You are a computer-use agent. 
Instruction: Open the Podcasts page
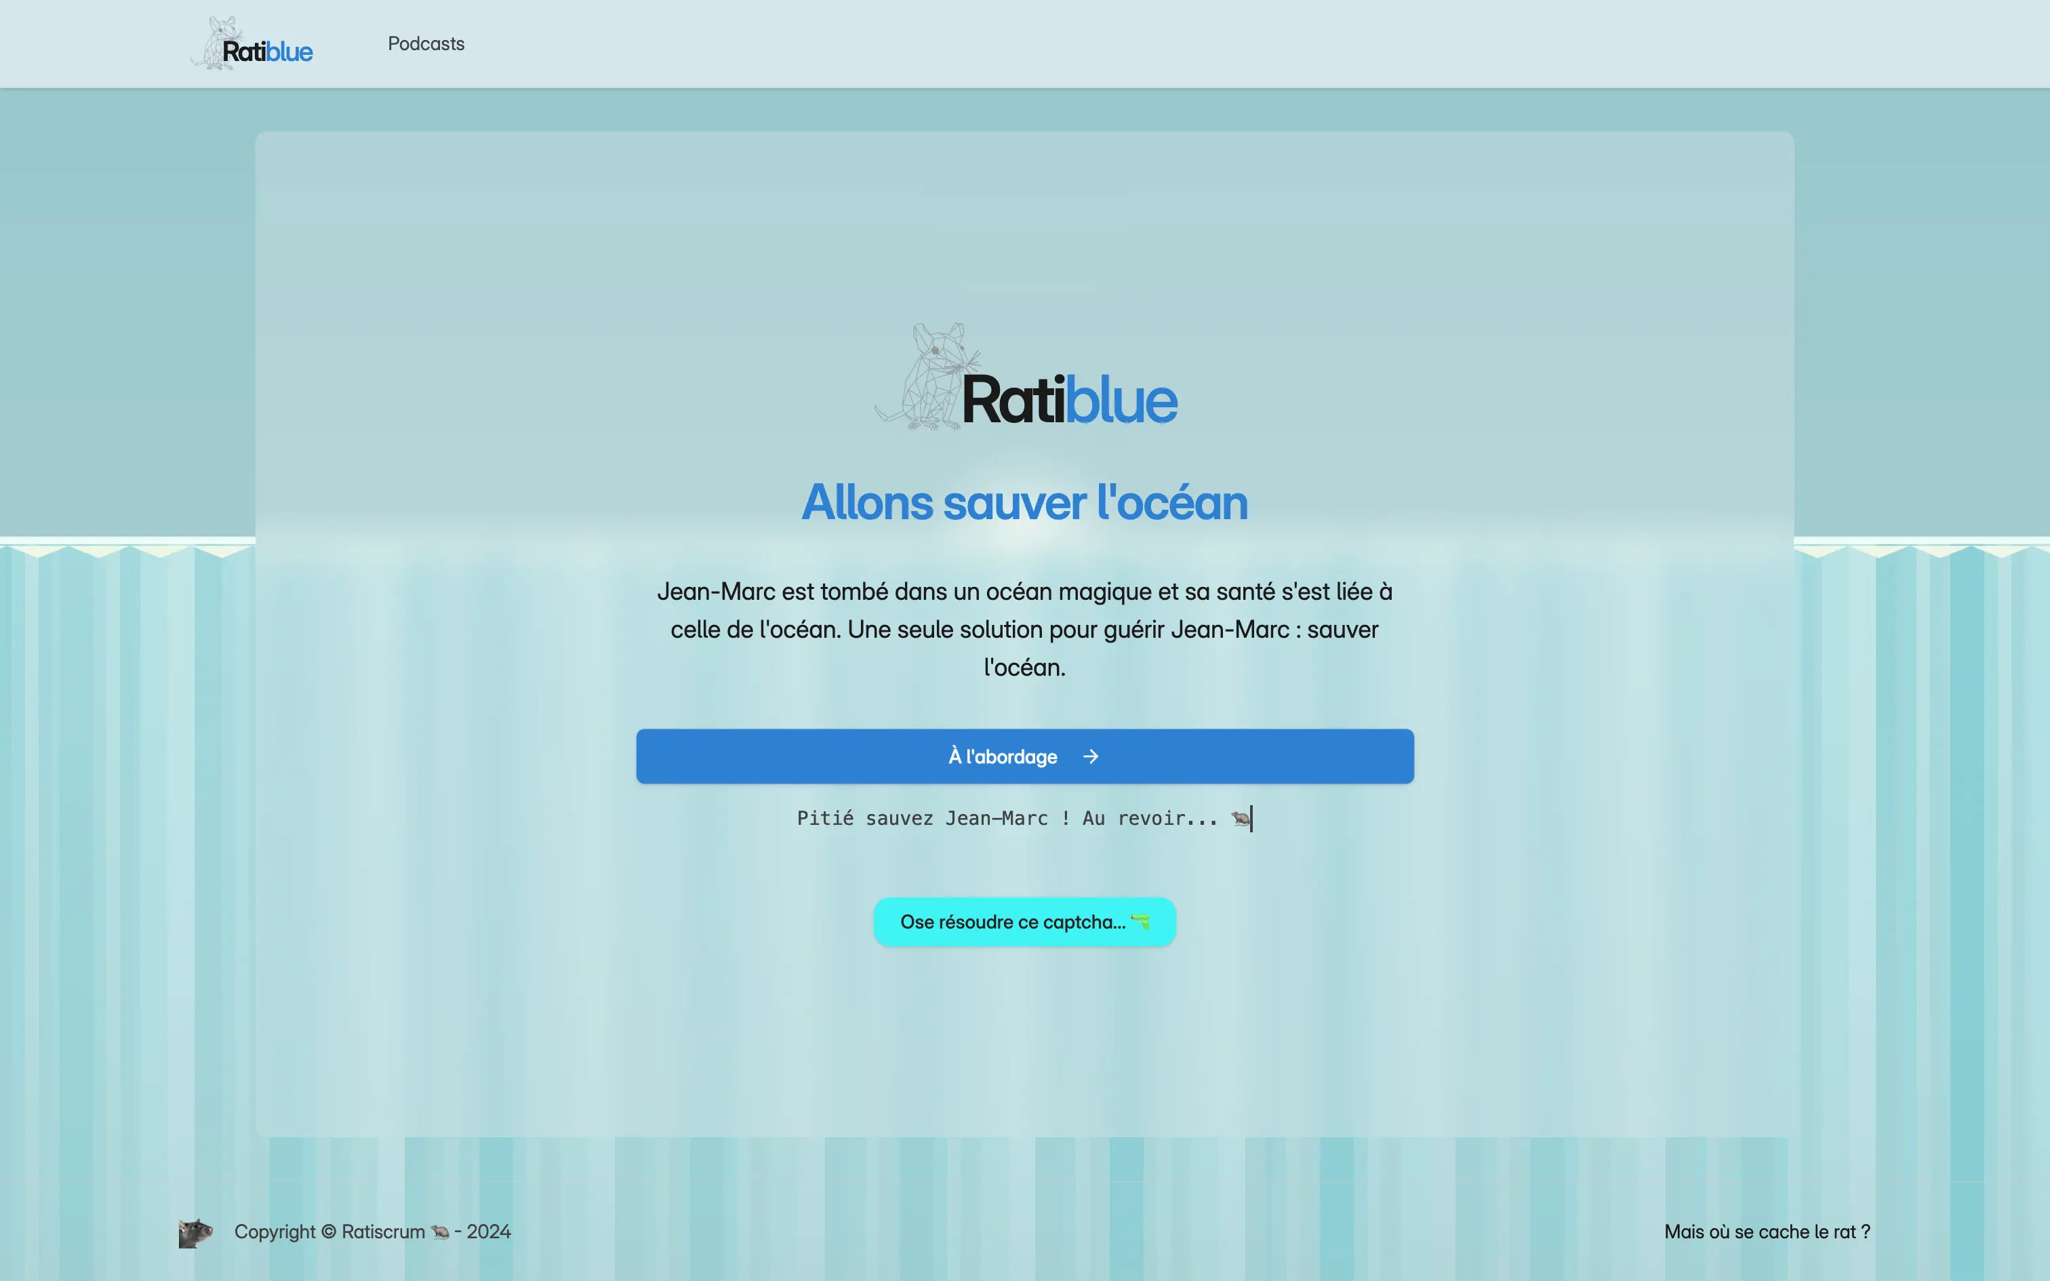[426, 44]
